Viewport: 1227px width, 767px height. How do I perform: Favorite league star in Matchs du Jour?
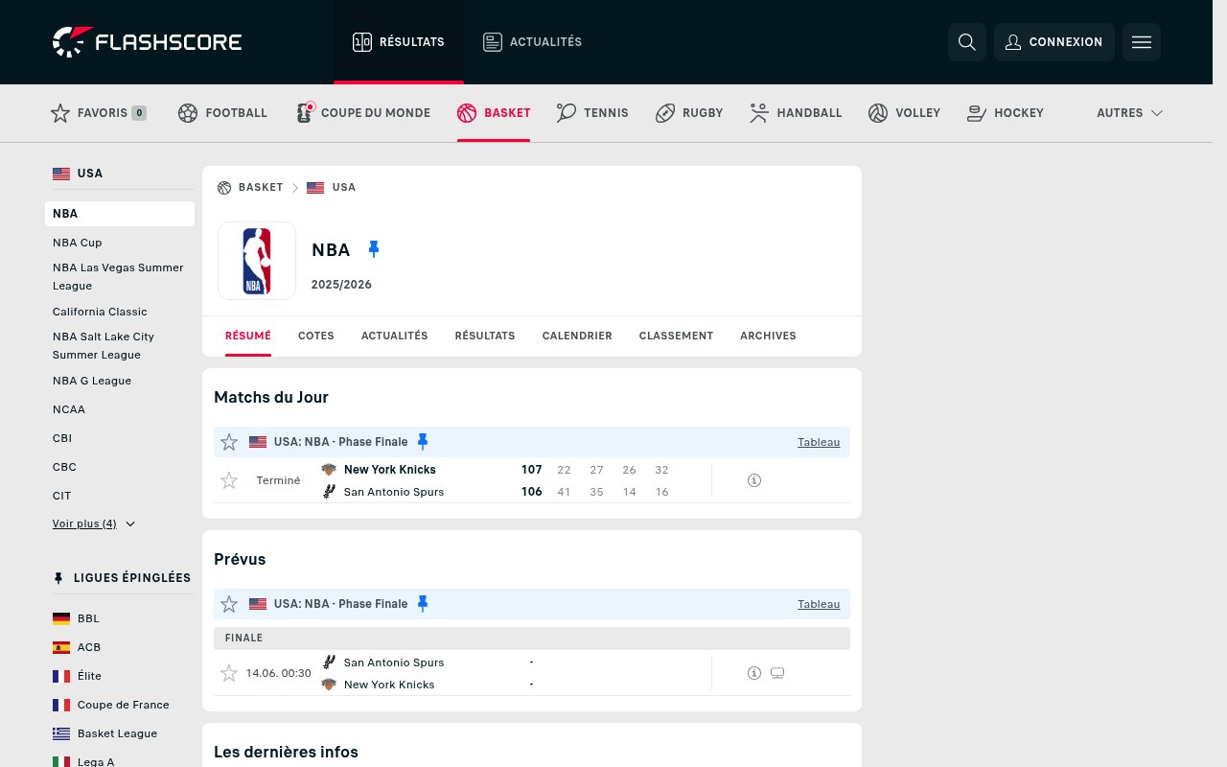coord(229,442)
